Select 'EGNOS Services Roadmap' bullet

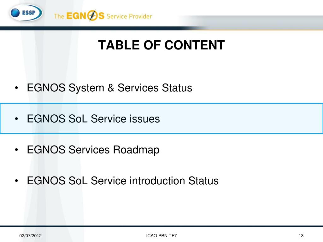tap(93, 150)
